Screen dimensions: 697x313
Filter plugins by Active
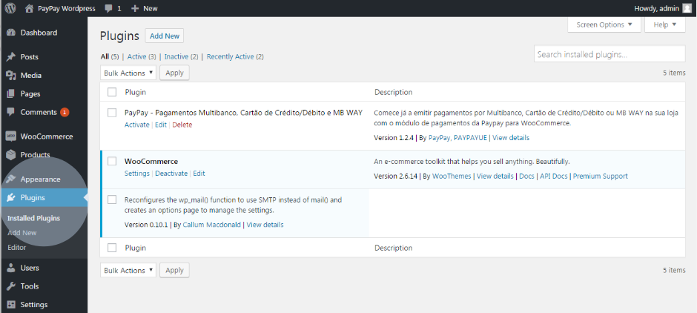coord(136,57)
